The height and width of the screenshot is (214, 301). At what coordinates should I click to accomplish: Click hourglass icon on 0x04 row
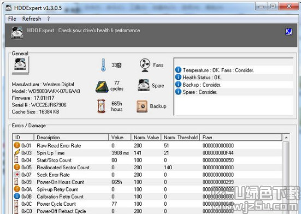(16, 160)
